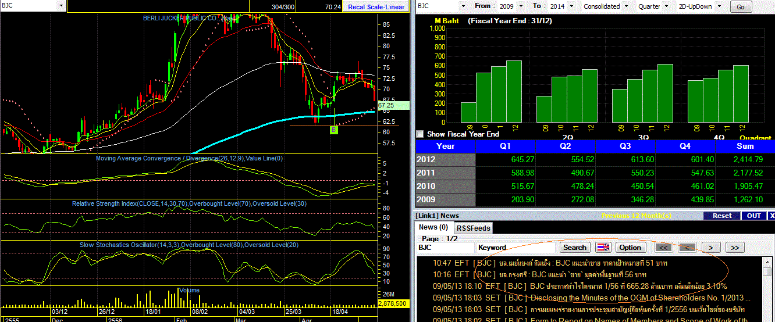Click the Search button in News
Viewport: 775px width, 322px height.
[575, 247]
